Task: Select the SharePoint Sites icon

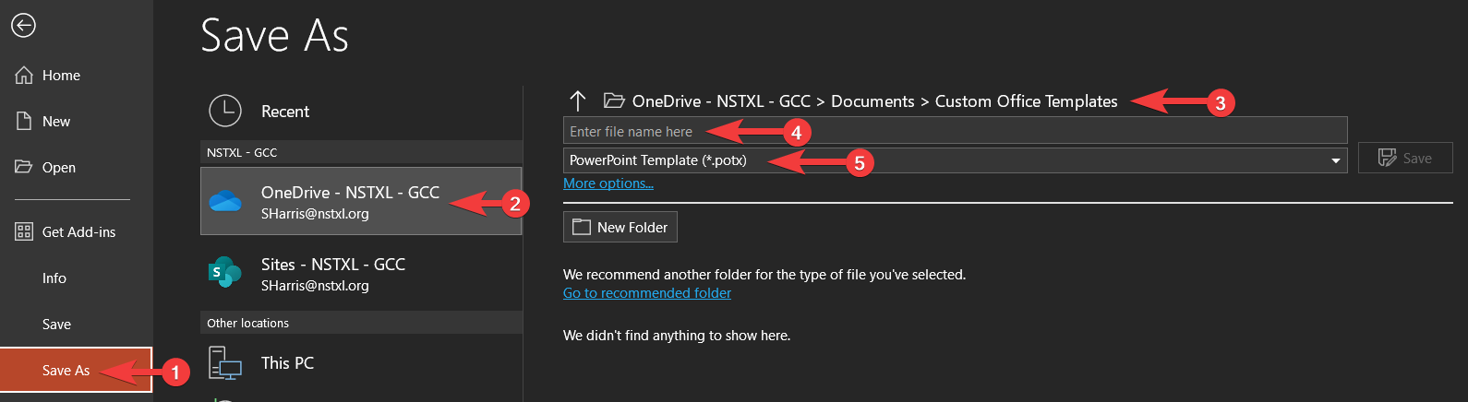Action: [x=225, y=273]
